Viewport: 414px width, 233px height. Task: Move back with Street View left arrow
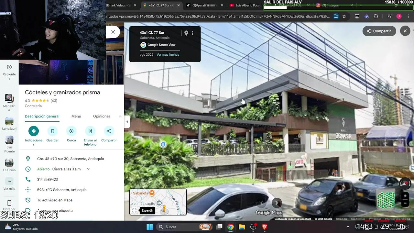pos(262,203)
